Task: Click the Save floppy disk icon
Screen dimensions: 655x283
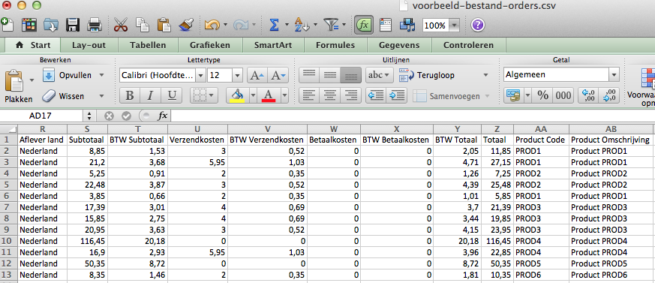Action: point(73,26)
